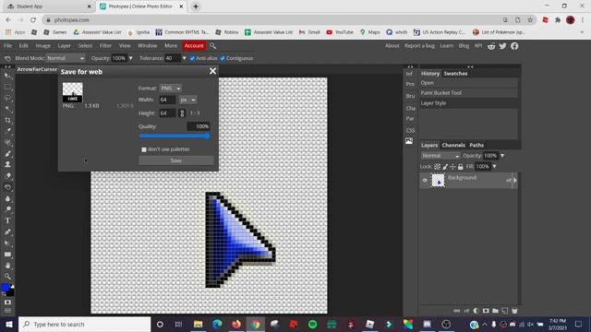Image resolution: width=591 pixels, height=332 pixels.
Task: Select the Rectangle shape tool
Action: 7,255
